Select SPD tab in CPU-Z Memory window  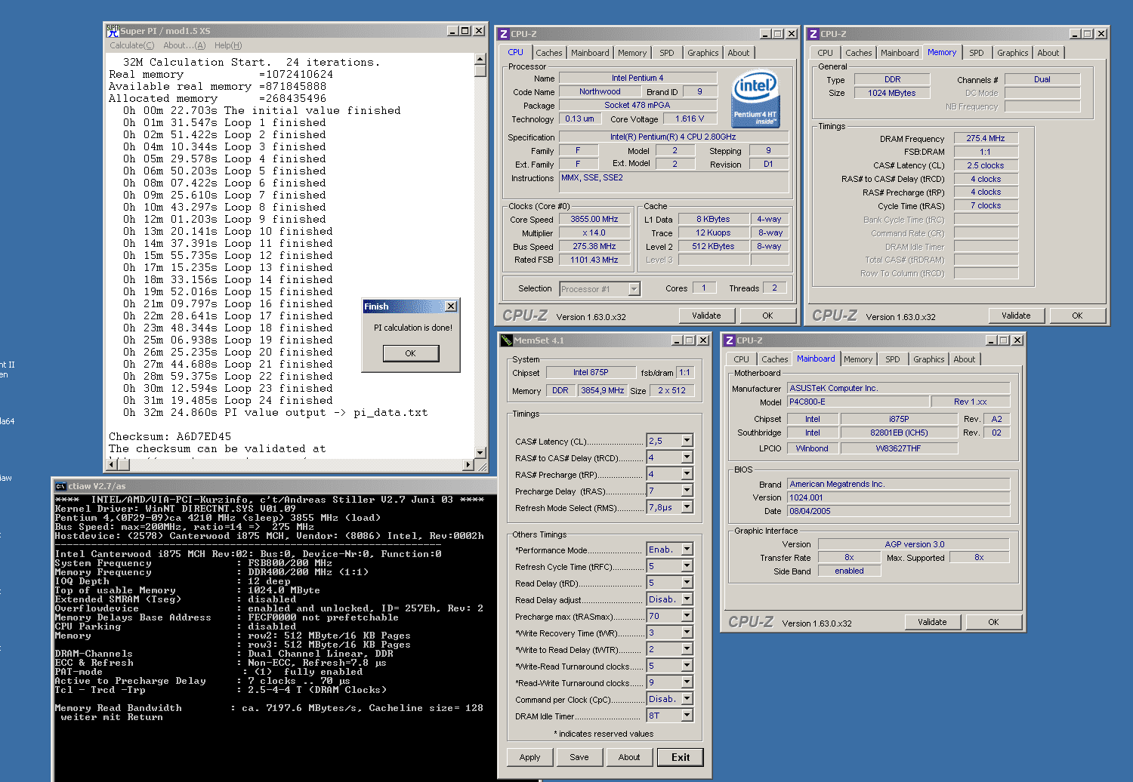977,53
